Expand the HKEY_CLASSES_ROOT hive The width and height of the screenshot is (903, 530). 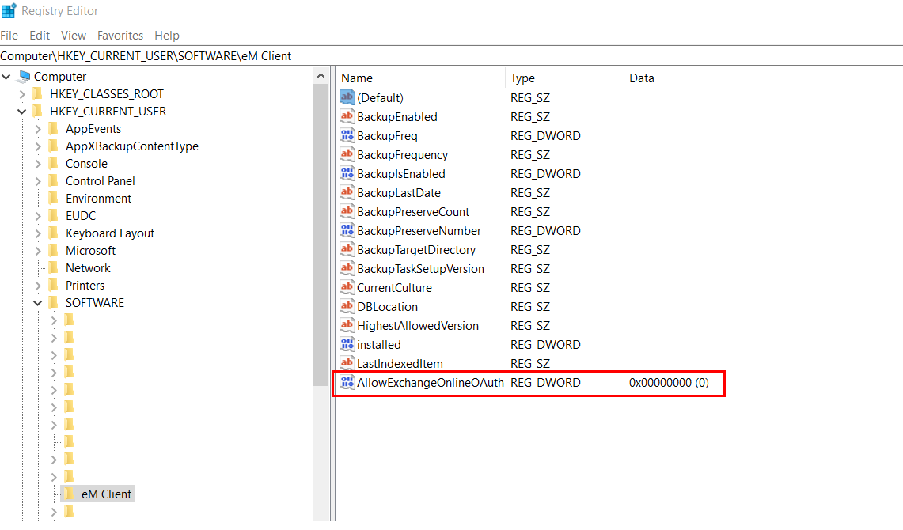point(22,94)
